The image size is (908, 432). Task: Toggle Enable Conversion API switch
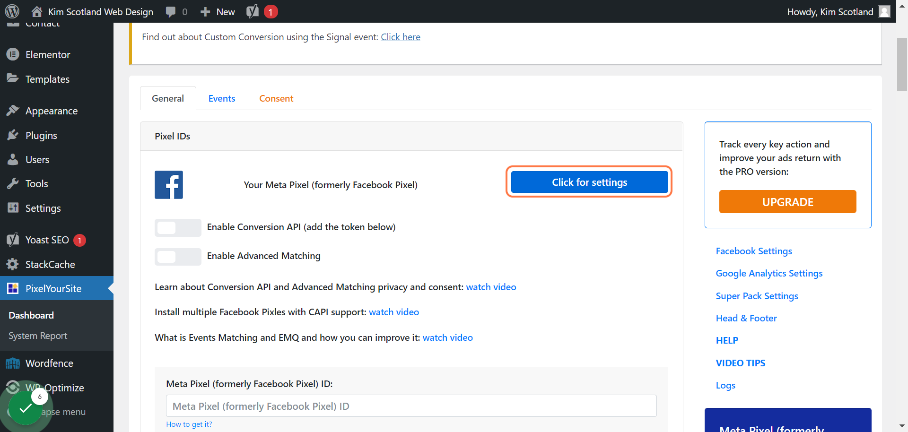click(178, 228)
